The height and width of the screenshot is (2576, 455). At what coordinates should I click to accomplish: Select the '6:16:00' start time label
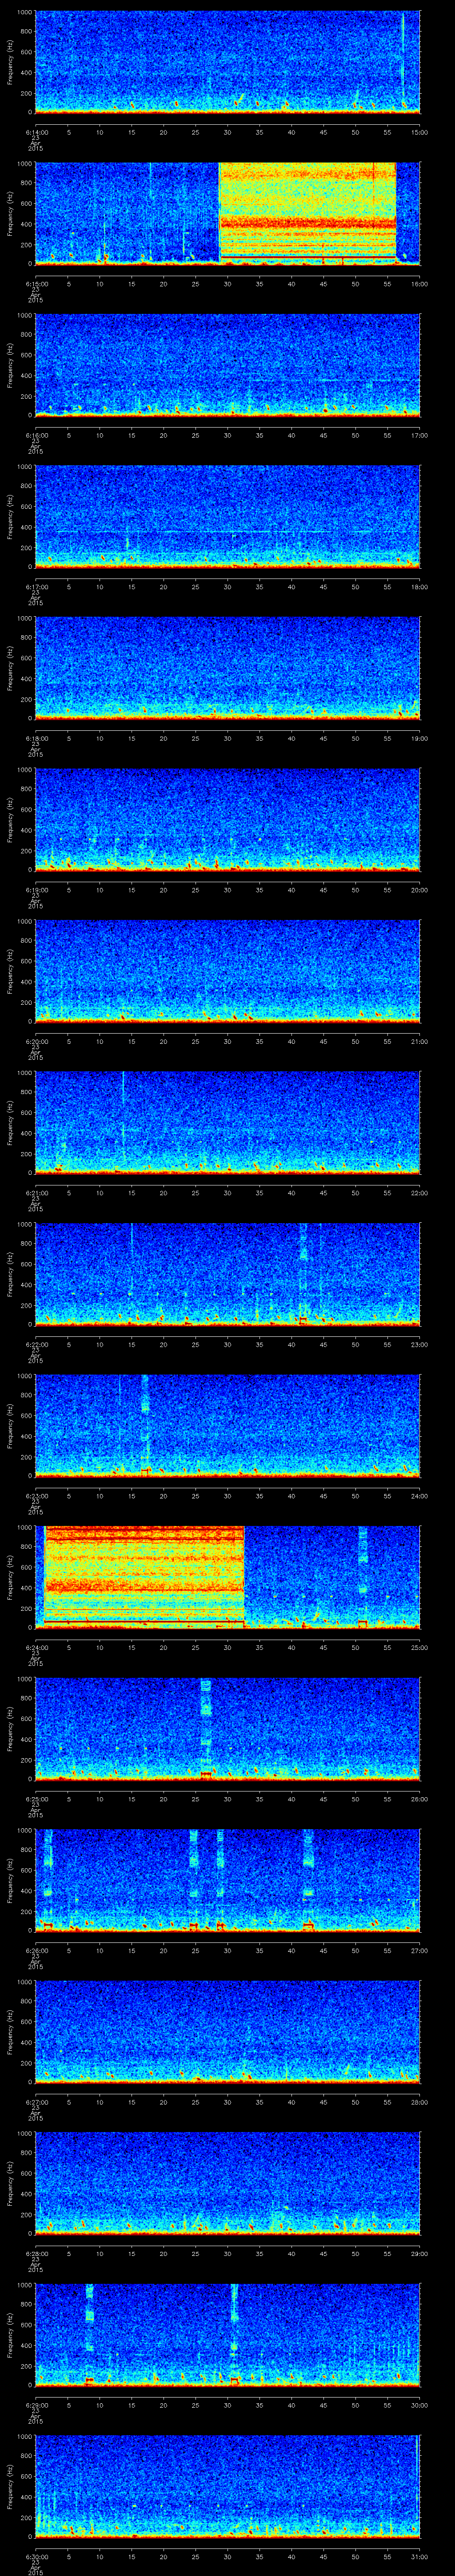36,435
